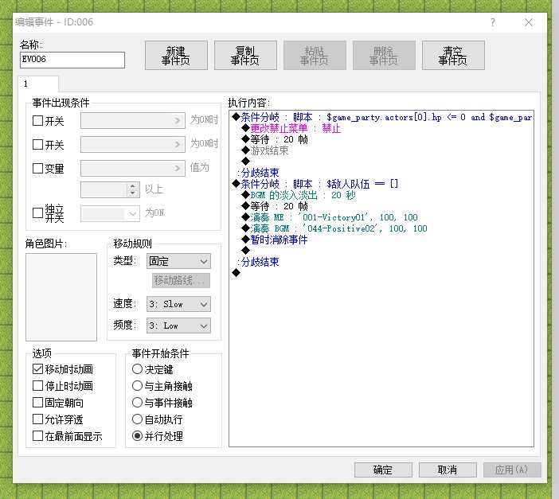This screenshot has width=559, height=499.
Task: Enable the 独立开关 condition checkbox
Action: point(37,212)
